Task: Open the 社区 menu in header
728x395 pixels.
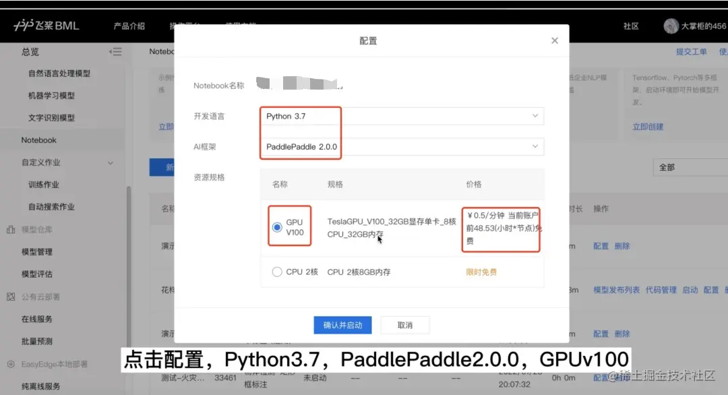Action: coord(630,26)
